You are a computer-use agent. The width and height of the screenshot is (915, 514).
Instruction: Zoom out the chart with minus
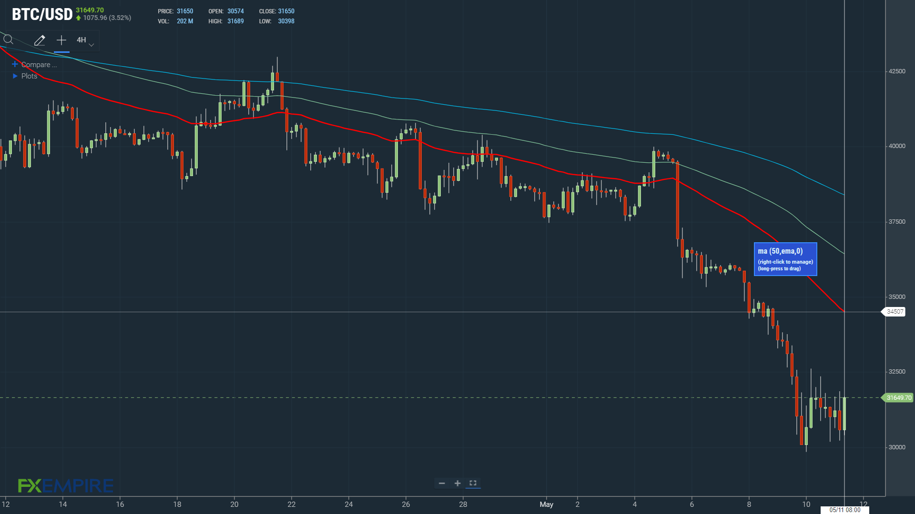[442, 483]
